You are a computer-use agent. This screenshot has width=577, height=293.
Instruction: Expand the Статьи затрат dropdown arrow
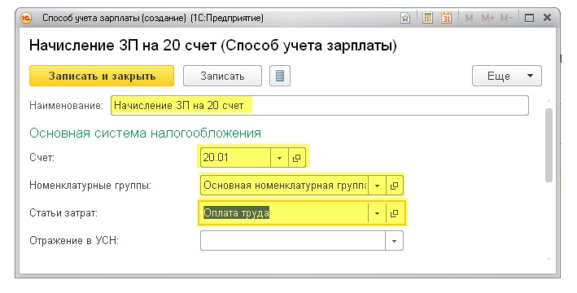(377, 213)
